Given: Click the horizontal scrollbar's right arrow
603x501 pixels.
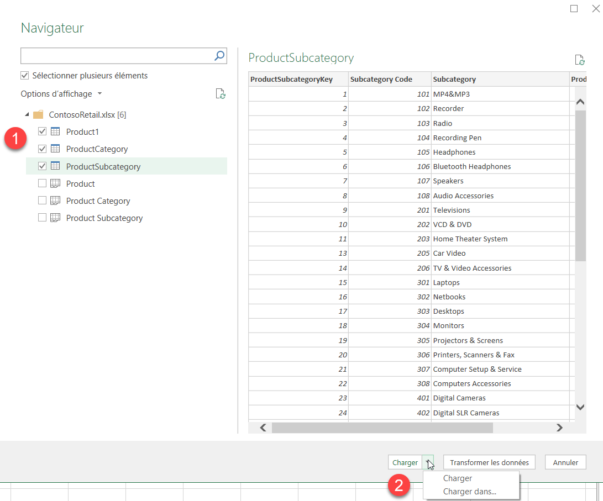Looking at the screenshot, I should click(x=559, y=428).
